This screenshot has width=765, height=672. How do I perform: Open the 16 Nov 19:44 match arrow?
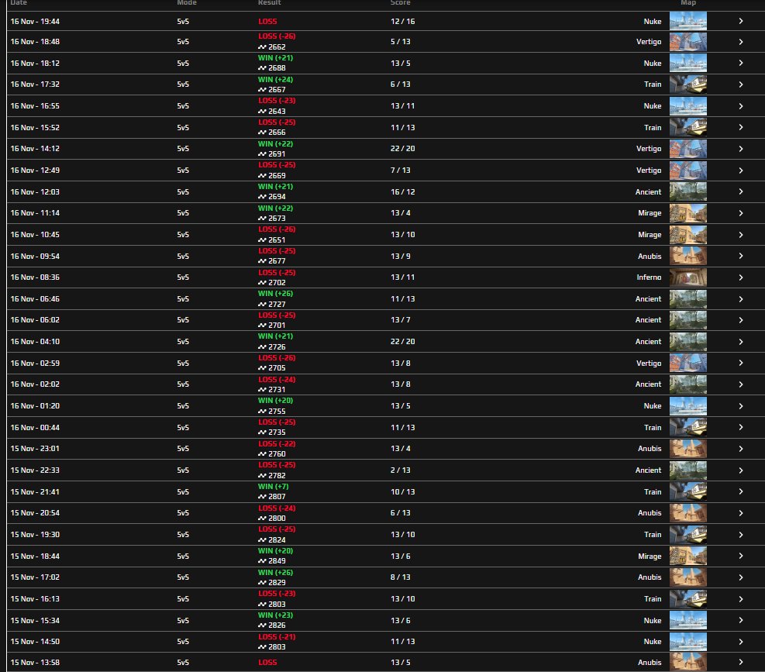[x=741, y=22]
